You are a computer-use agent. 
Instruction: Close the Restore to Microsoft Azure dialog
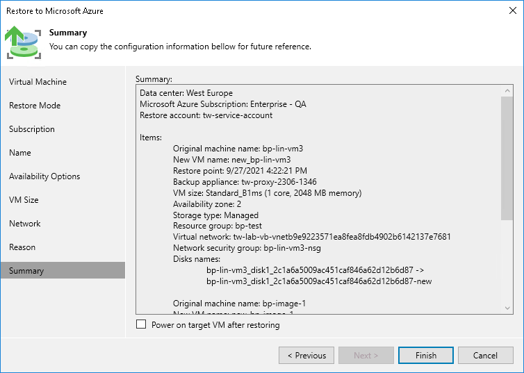[513, 10]
